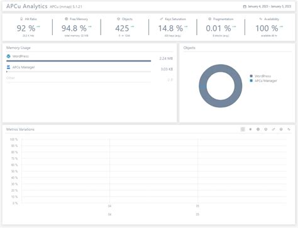Click the trend indicator beside 425
The width and height of the screenshot is (298, 228).
[132, 26]
